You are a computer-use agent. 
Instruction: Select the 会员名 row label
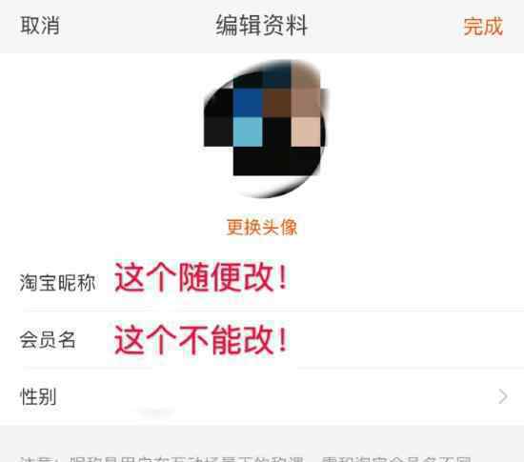coord(48,339)
